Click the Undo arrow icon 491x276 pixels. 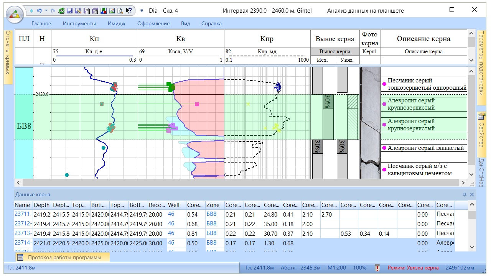tap(39, 11)
